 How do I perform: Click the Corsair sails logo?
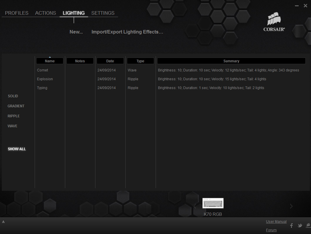[x=274, y=22]
